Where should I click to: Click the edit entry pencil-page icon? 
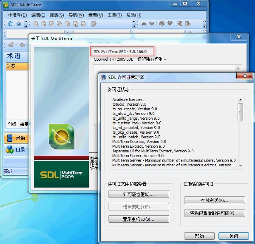tap(51, 24)
